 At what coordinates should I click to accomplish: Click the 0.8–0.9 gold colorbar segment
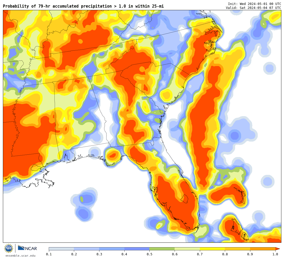click(238, 249)
